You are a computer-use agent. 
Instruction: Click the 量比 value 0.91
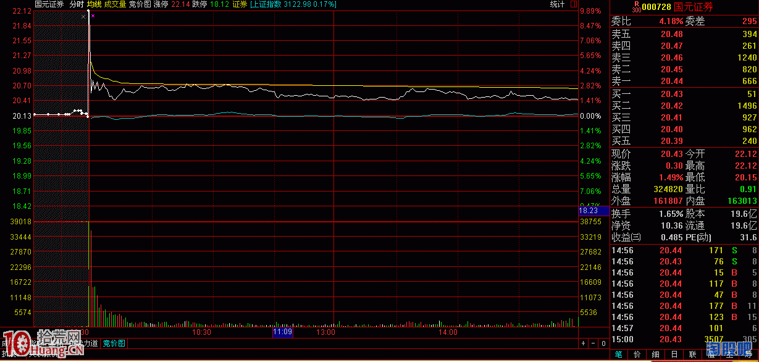(x=748, y=189)
